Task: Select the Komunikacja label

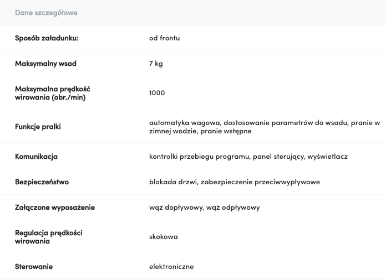Action: pos(36,157)
